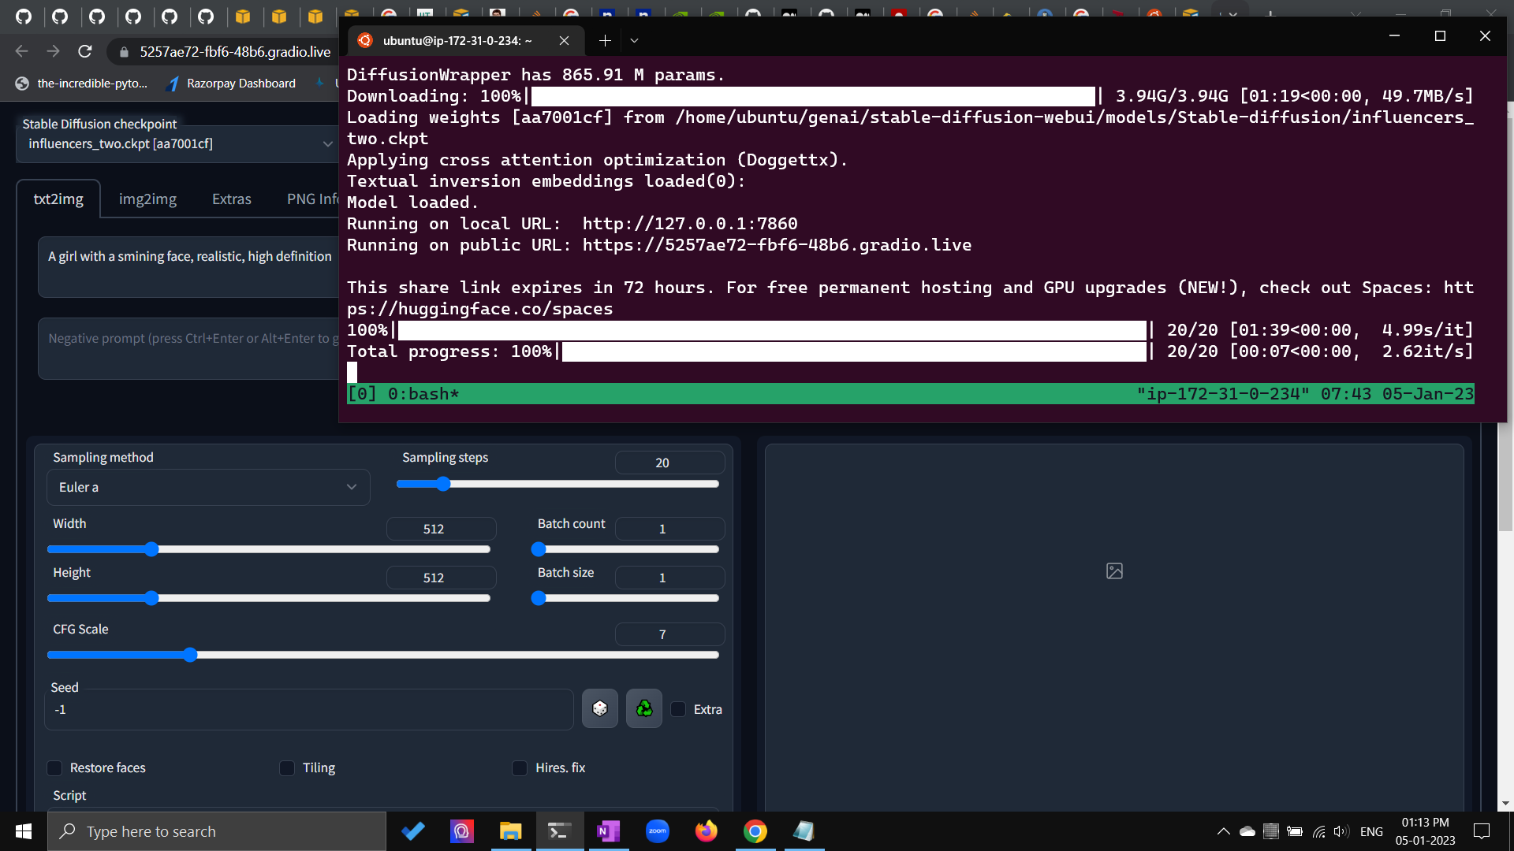Open the Euler a sampling method dropdown
Image resolution: width=1514 pixels, height=851 pixels.
(208, 487)
